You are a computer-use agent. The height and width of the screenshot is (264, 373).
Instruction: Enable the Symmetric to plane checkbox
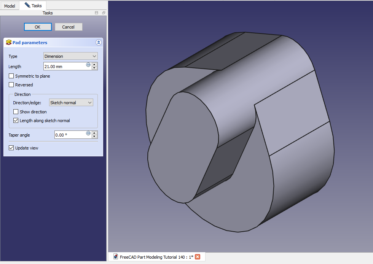pyautogui.click(x=11, y=76)
